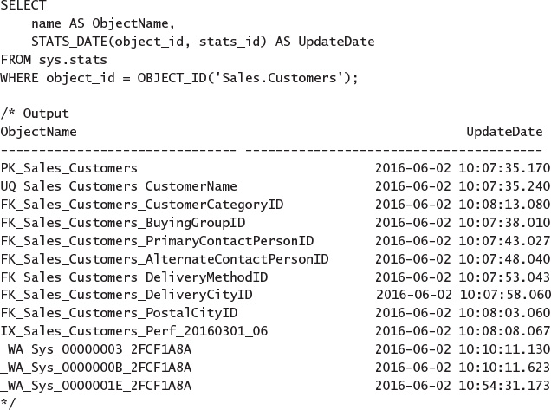The height and width of the screenshot is (410, 551).
Task: Click the 'FROM sys.stats' line
Action: (54, 60)
